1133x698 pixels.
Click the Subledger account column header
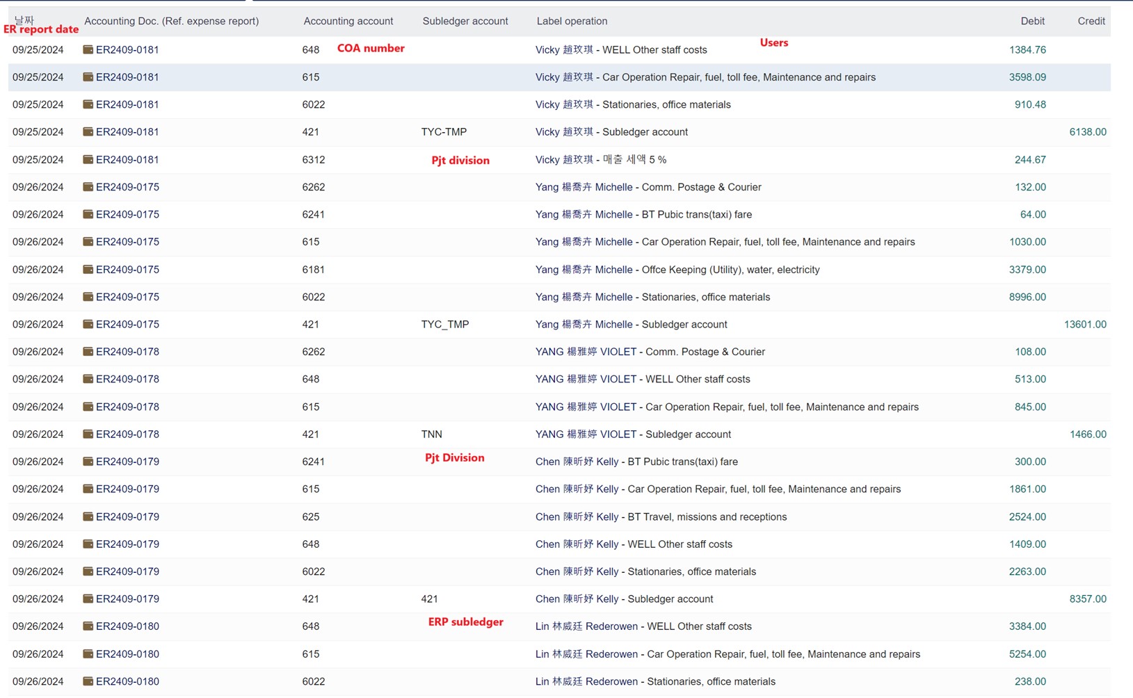465,21
